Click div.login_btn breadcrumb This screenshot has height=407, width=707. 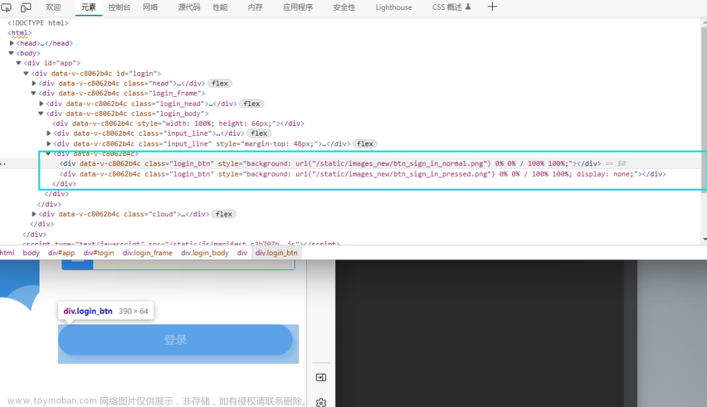pos(276,253)
